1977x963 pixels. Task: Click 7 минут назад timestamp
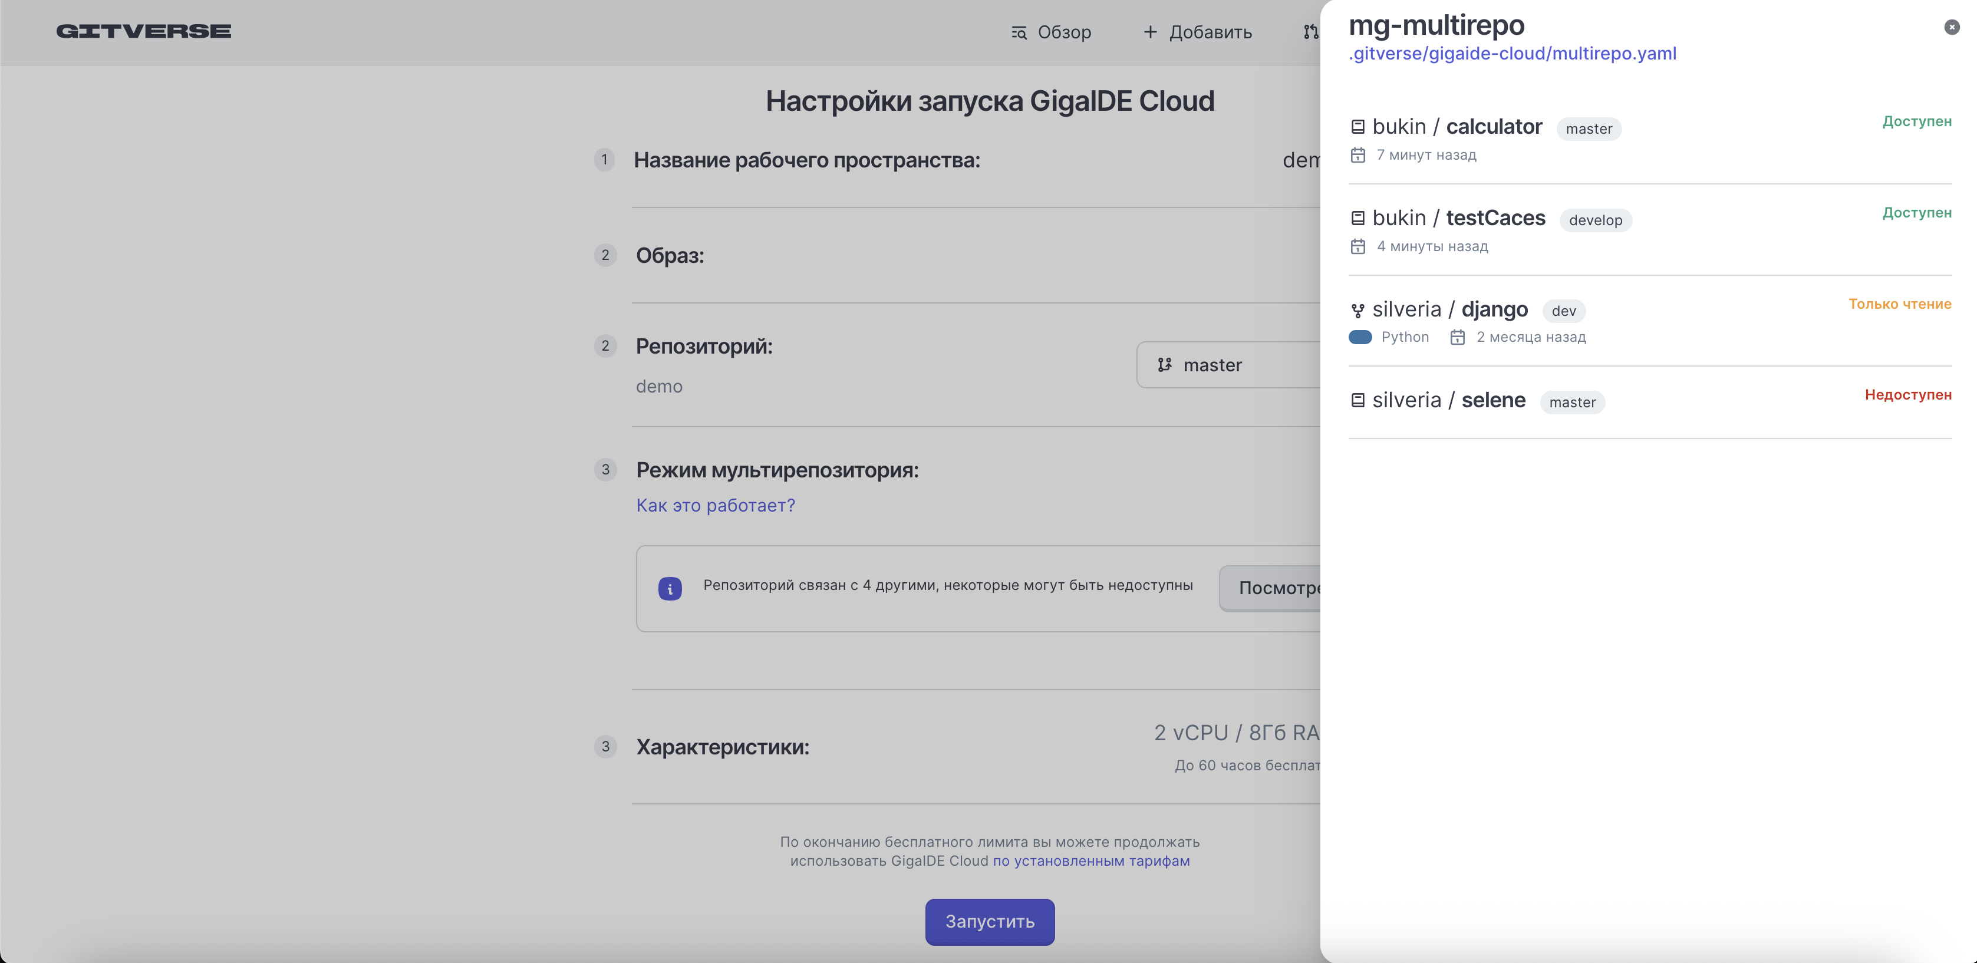[x=1426, y=155]
